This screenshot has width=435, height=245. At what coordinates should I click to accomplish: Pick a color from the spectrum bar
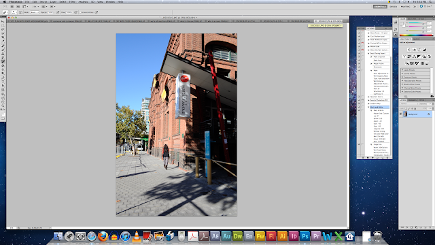click(x=416, y=35)
